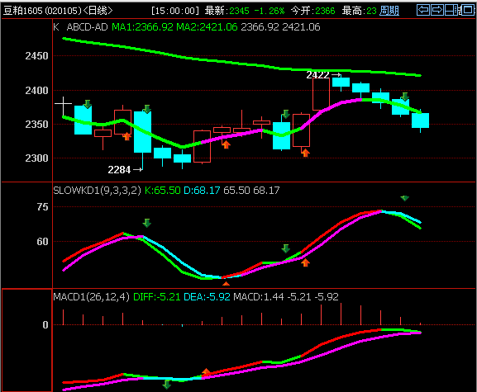The width and height of the screenshot is (477, 392).
Task: Click the tall red candle near 2422
Action: click(x=321, y=94)
